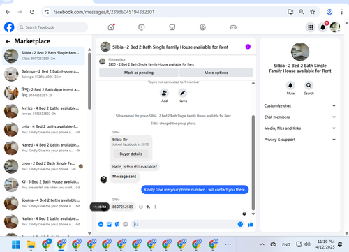Open more options for 8607252589 message
Screen dimensions: 349x252
click(155, 207)
